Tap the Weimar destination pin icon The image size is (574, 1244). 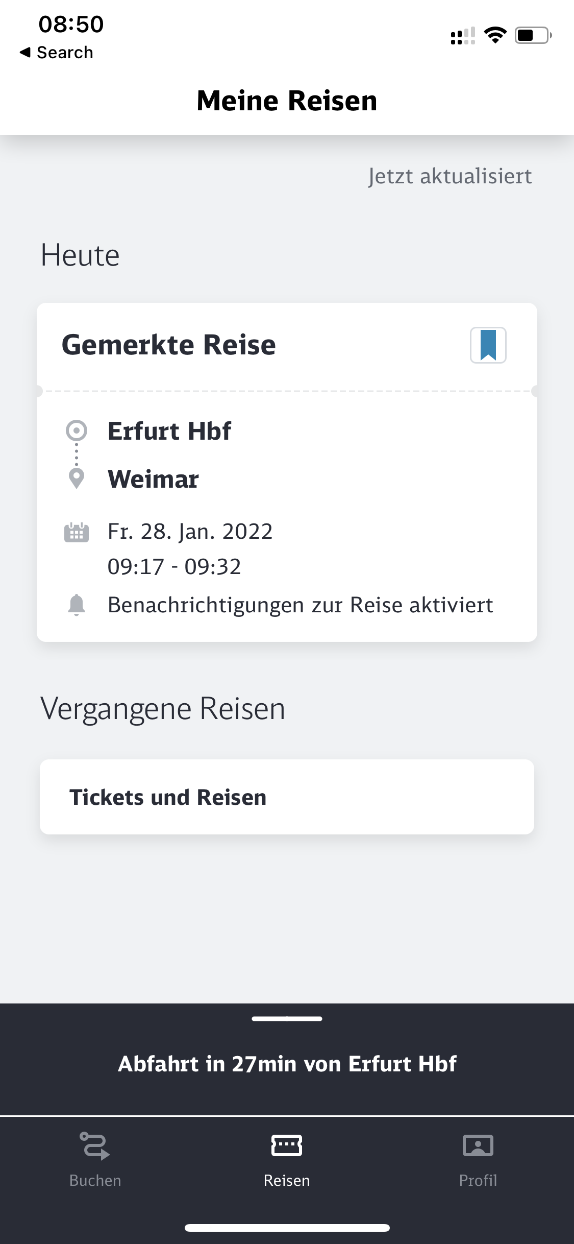77,479
